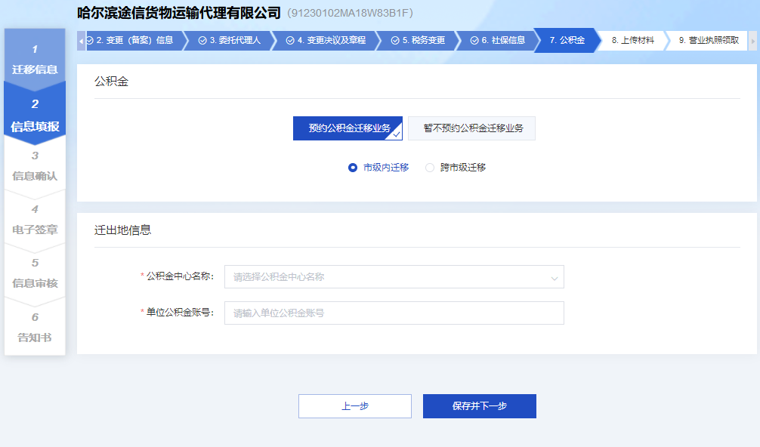Click checkmark icon on 税务变更 step
This screenshot has height=447, width=760.
(395, 40)
